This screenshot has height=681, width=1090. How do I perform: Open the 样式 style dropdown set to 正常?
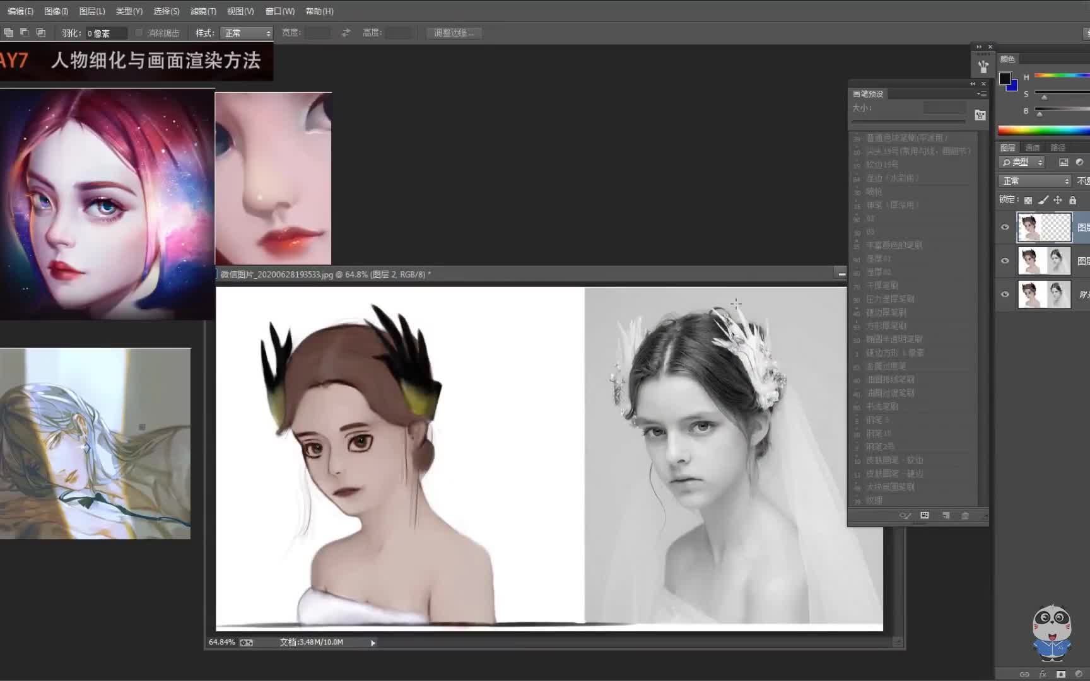[x=247, y=33]
